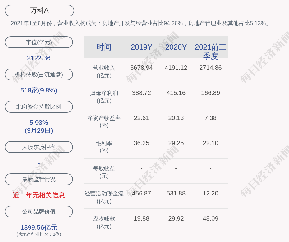
Task: Select cash flow value 12.20
Action: click(210, 194)
